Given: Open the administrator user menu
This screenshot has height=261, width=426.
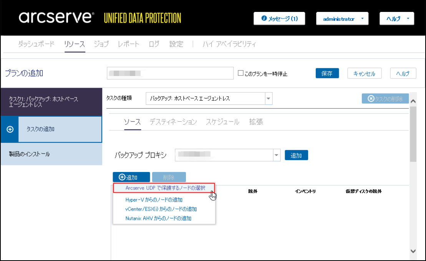Looking at the screenshot, I should point(342,18).
